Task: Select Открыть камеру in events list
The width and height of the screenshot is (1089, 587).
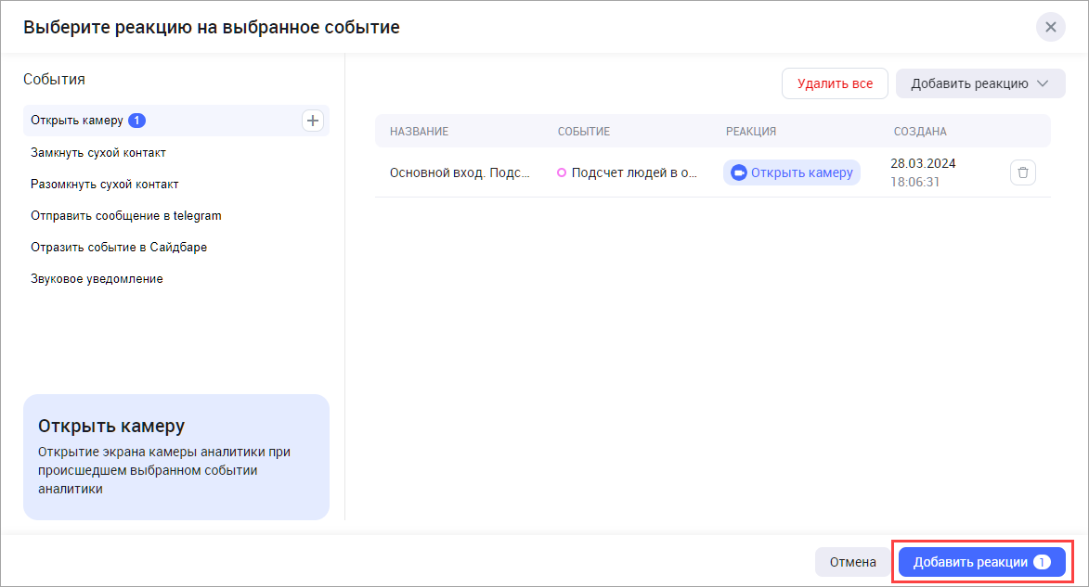Action: point(78,121)
